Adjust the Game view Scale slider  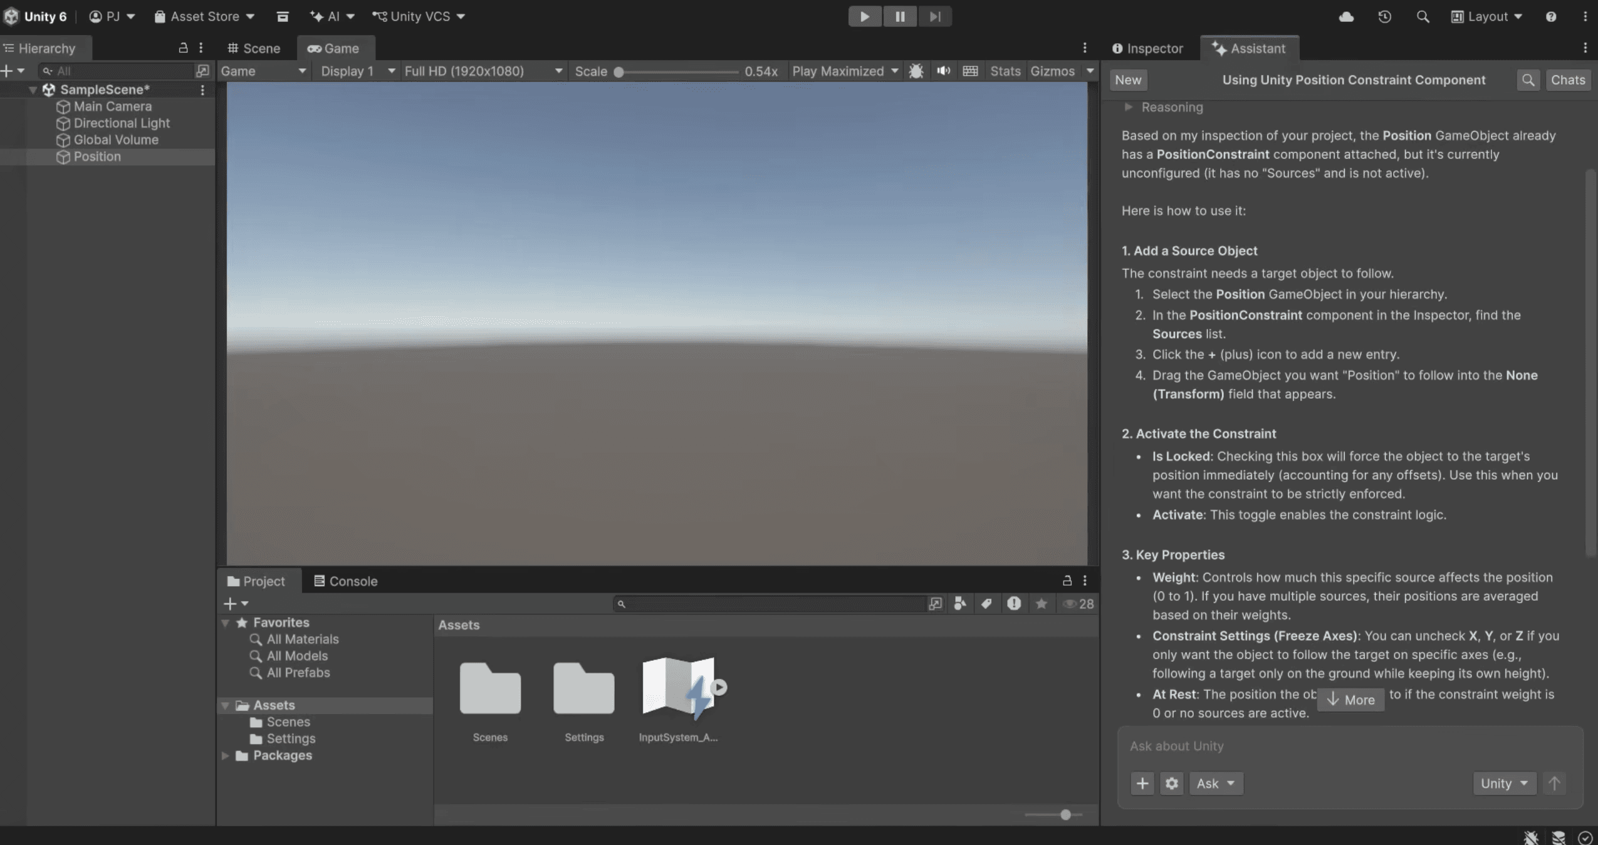(677, 71)
